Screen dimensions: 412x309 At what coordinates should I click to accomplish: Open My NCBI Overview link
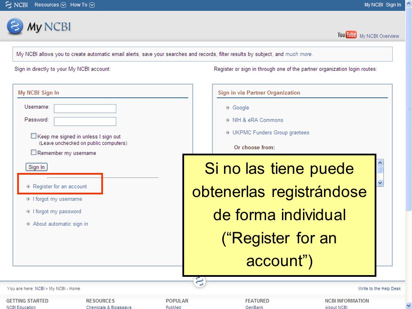pos(379,36)
